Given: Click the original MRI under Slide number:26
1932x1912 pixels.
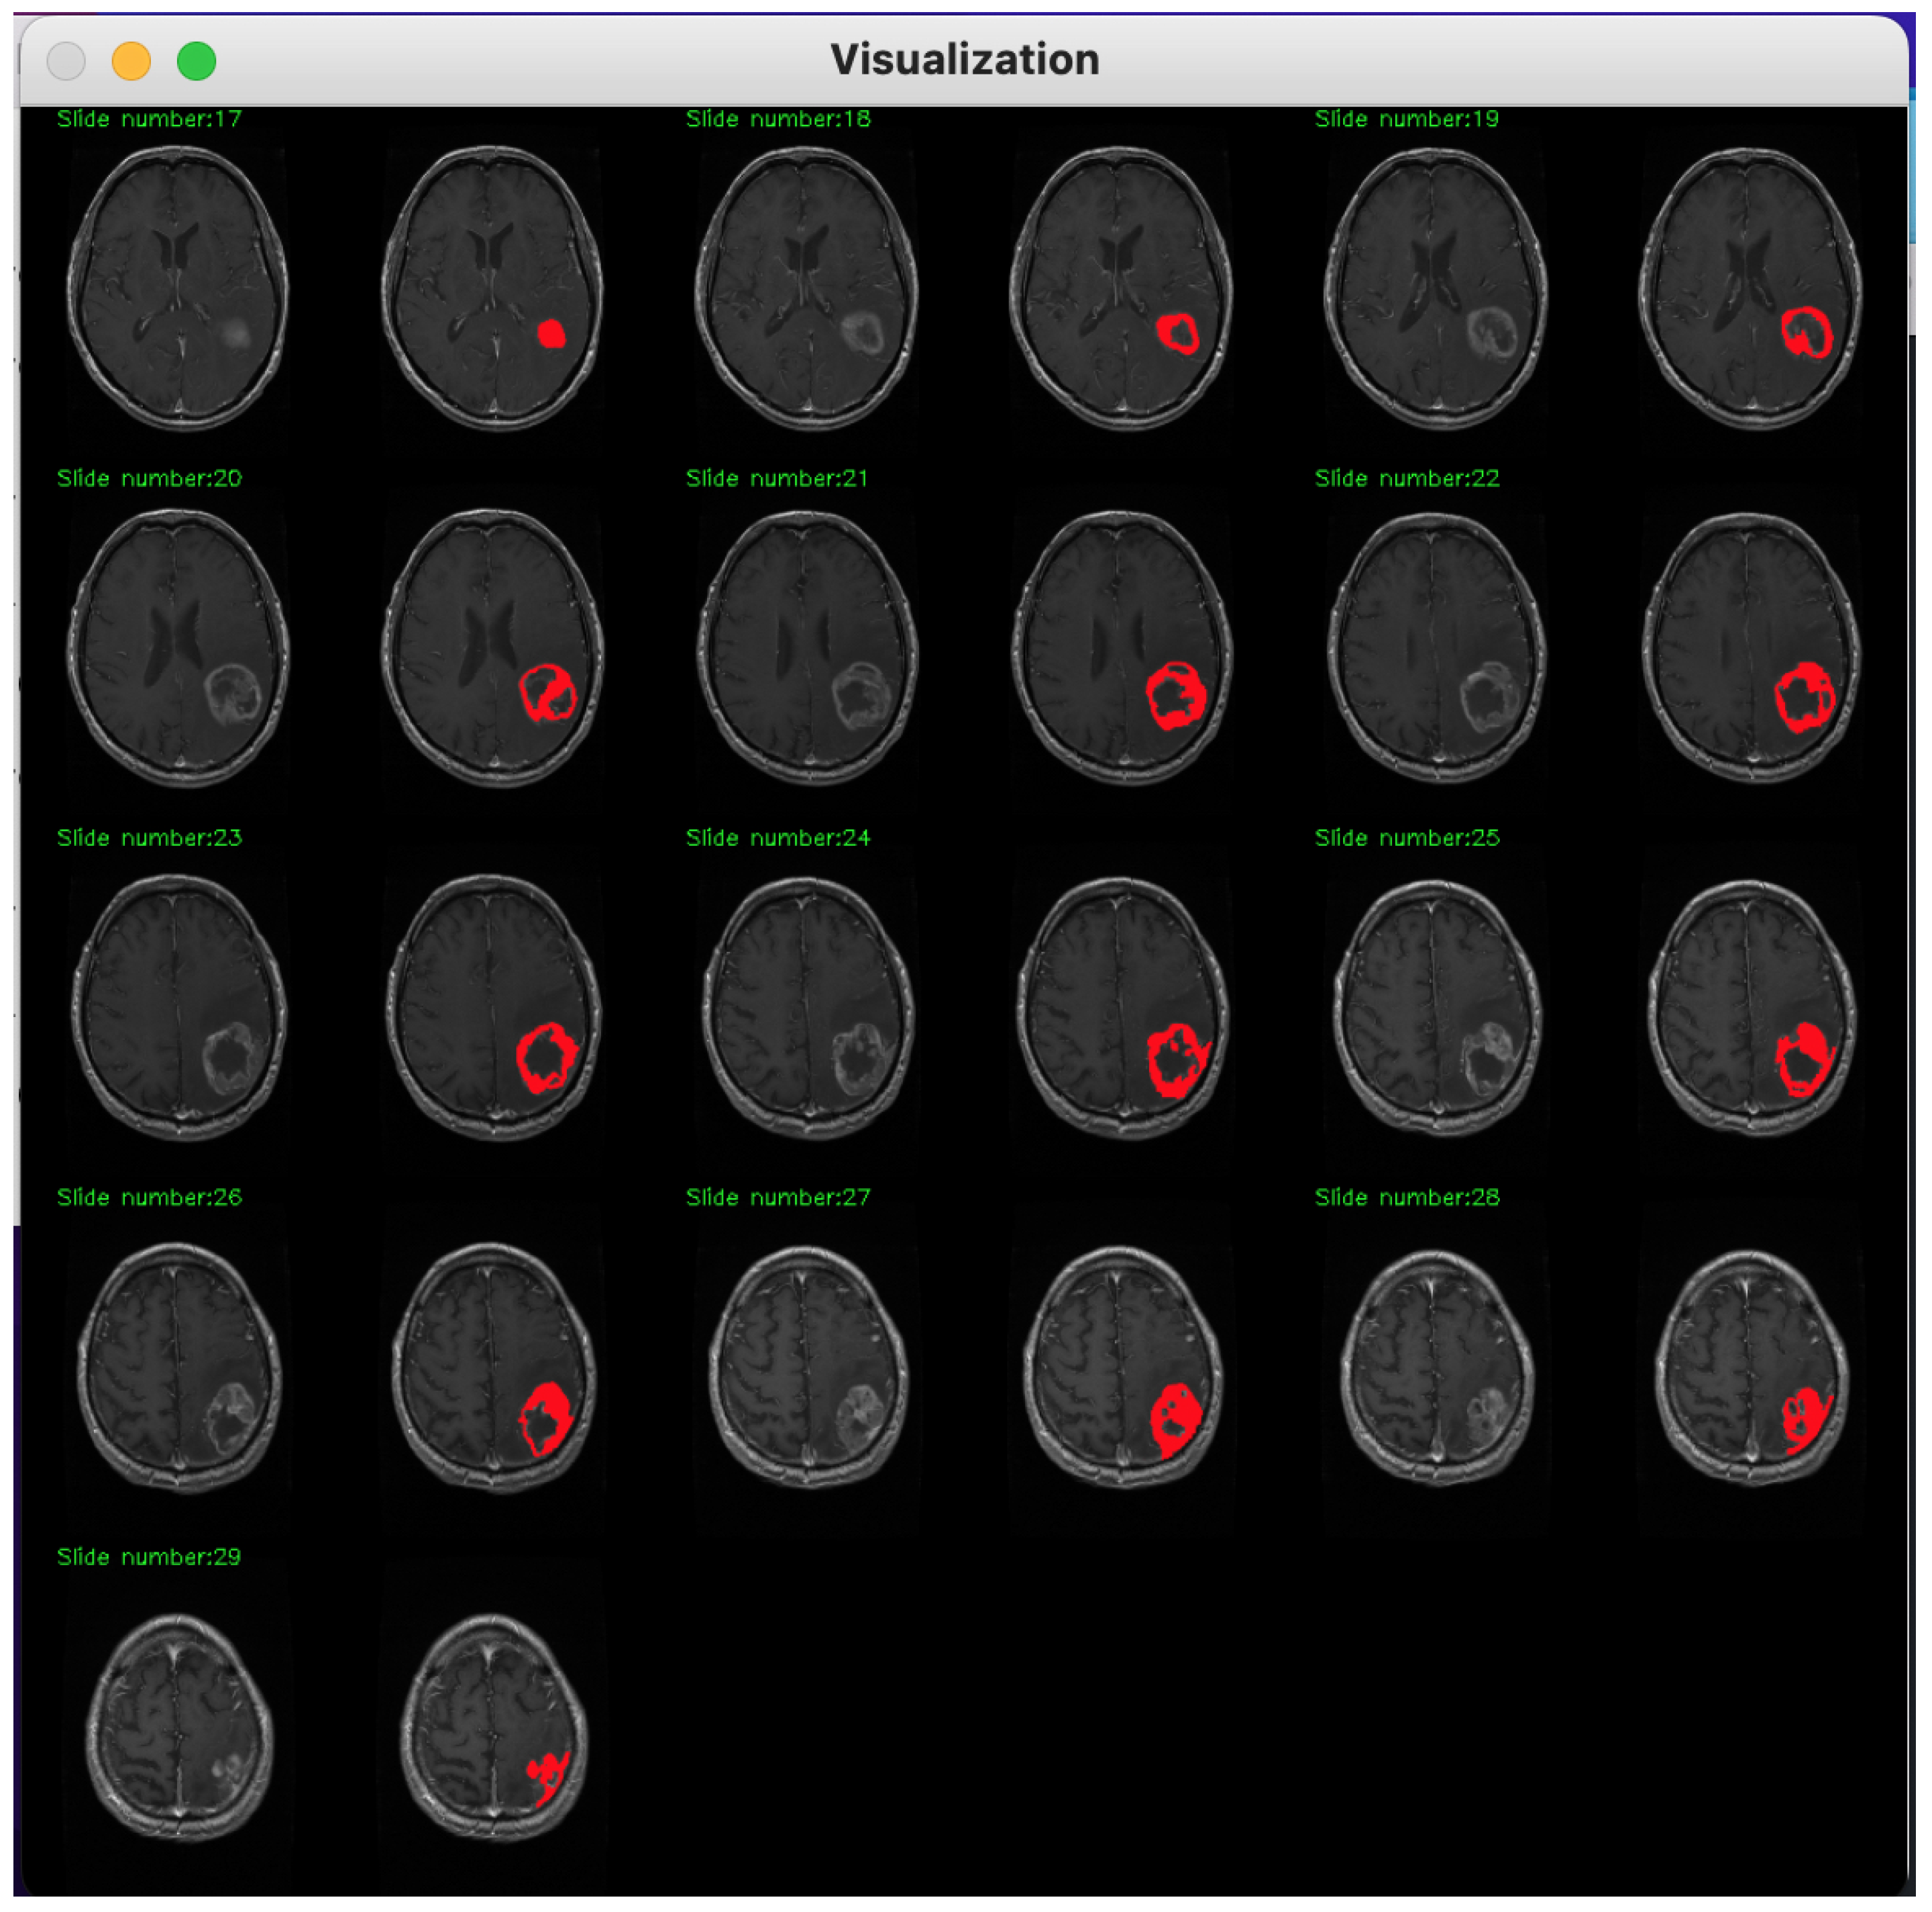Looking at the screenshot, I should (179, 1367).
